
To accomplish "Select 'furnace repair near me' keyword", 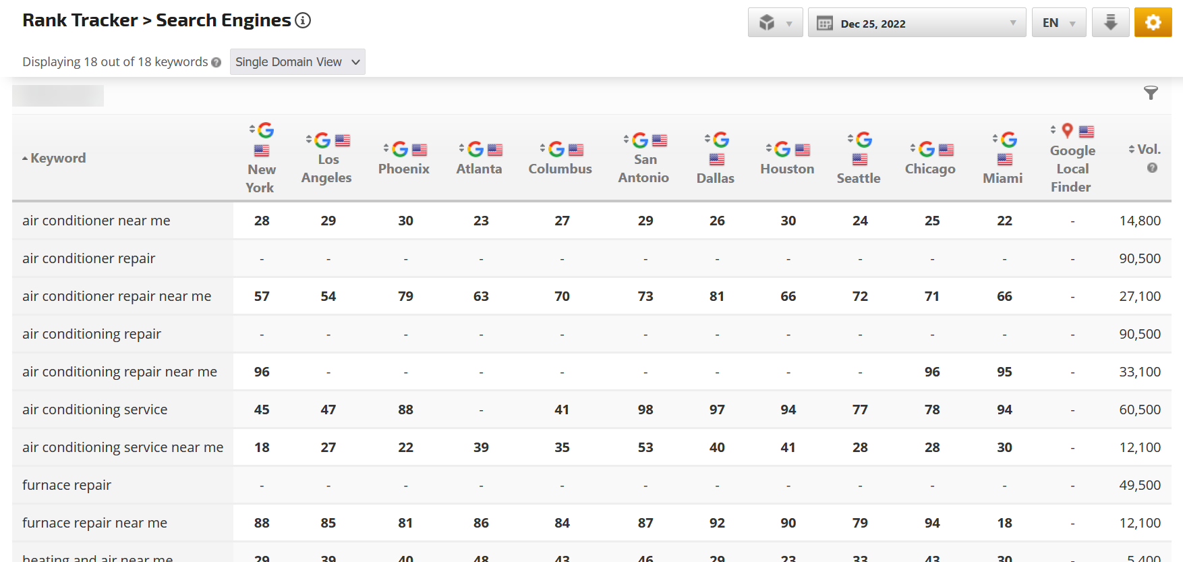I will point(94,523).
